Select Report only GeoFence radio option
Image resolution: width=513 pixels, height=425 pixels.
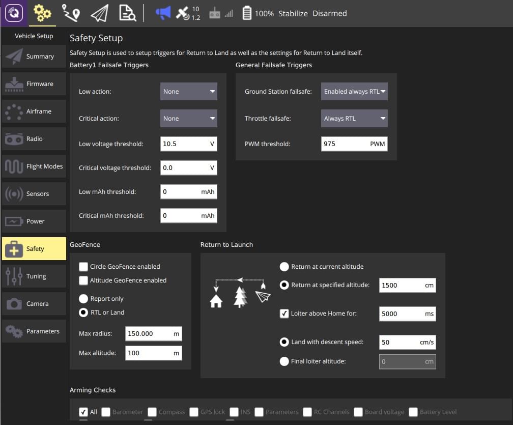[83, 299]
